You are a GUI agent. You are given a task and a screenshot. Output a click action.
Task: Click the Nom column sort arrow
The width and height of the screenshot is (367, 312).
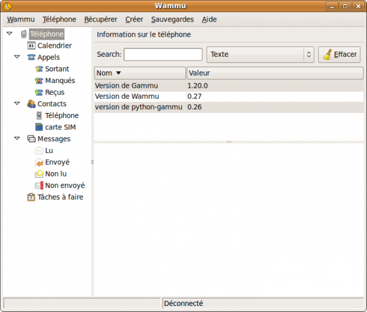[x=119, y=73]
